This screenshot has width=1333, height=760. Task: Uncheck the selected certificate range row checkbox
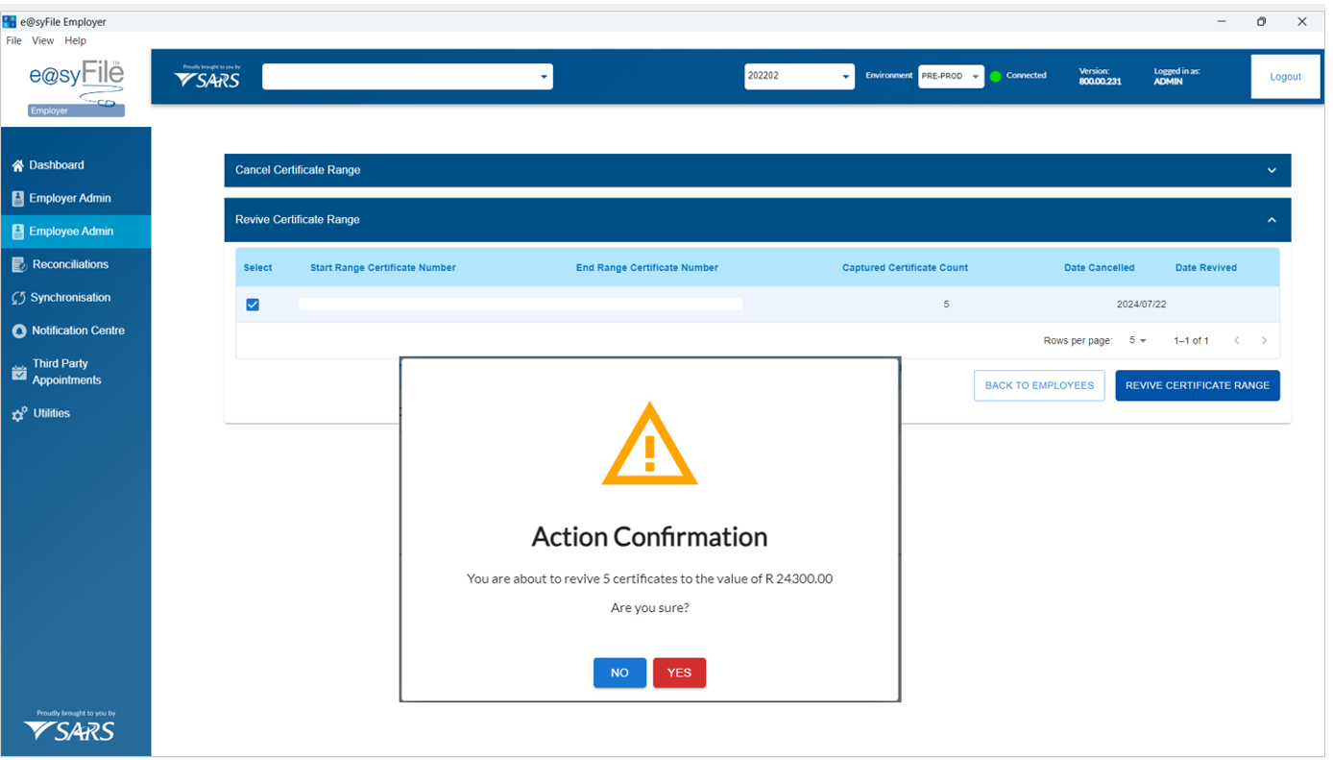click(x=253, y=305)
